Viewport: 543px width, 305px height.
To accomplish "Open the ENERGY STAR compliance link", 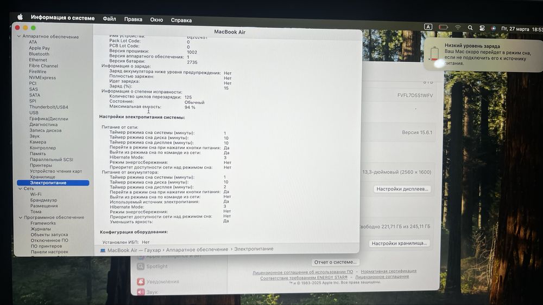I will (304, 277).
